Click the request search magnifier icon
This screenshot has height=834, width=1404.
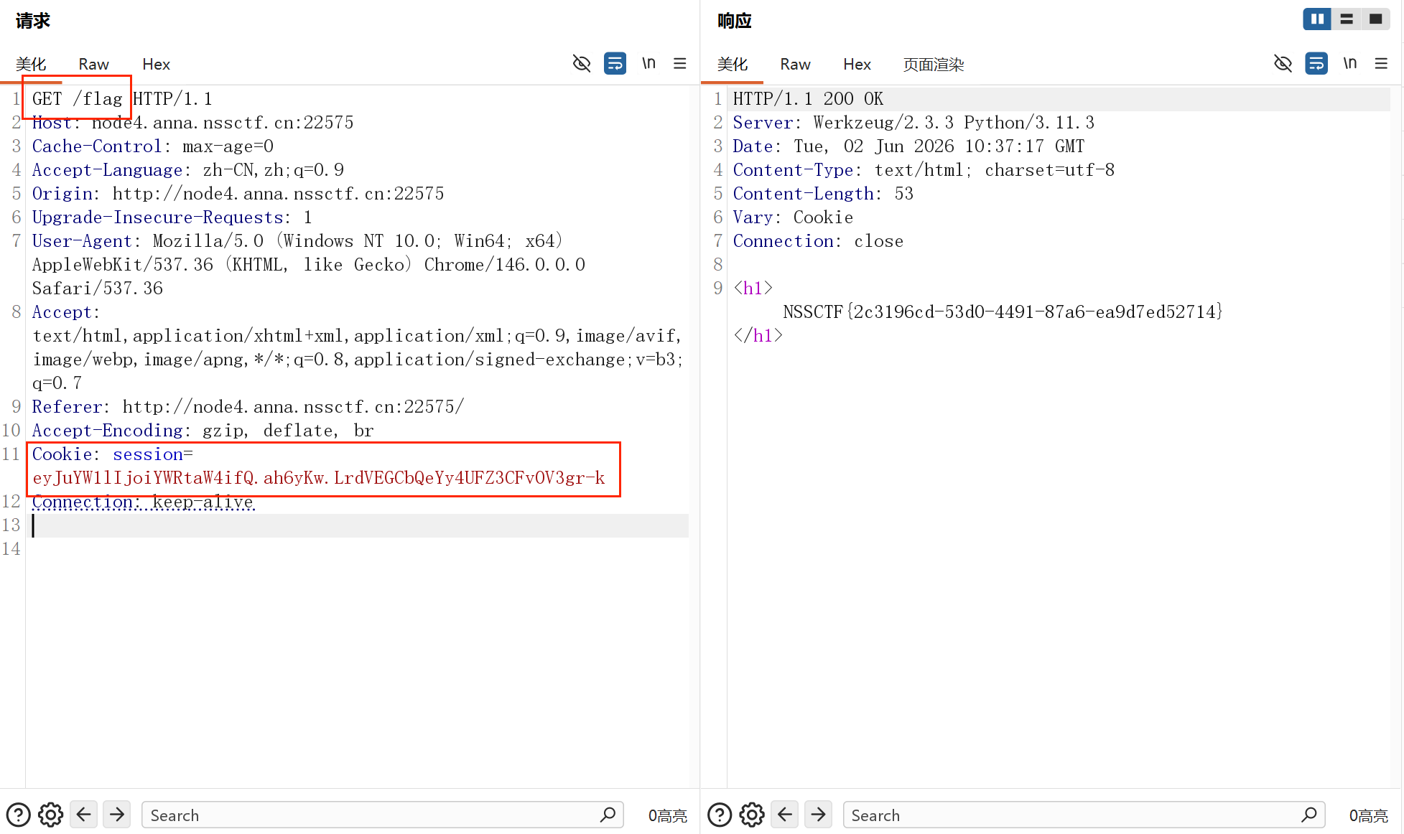pos(608,815)
